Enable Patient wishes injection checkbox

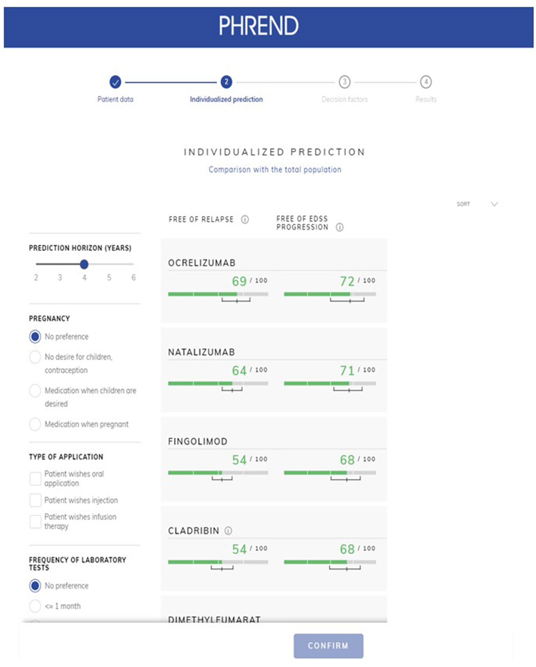point(35,500)
